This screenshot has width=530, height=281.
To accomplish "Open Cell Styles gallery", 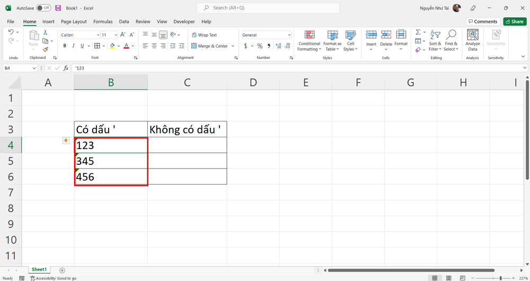I will coord(350,41).
